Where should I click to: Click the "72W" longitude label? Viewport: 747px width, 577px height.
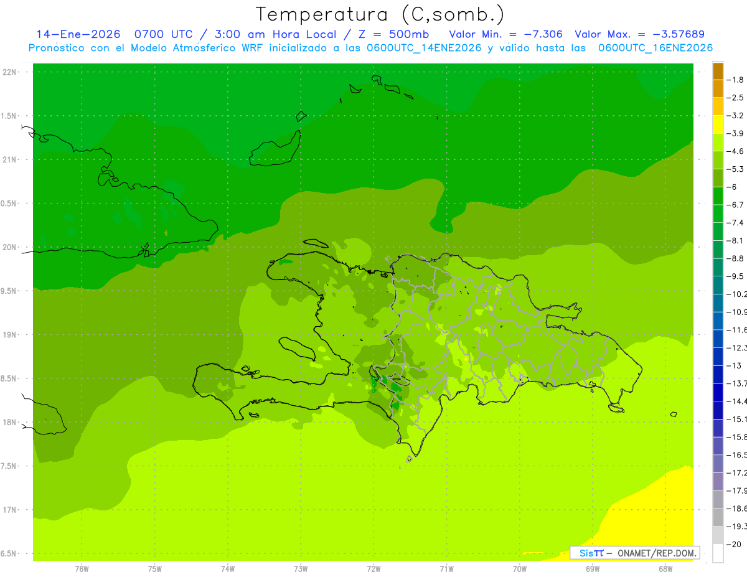pyautogui.click(x=374, y=568)
